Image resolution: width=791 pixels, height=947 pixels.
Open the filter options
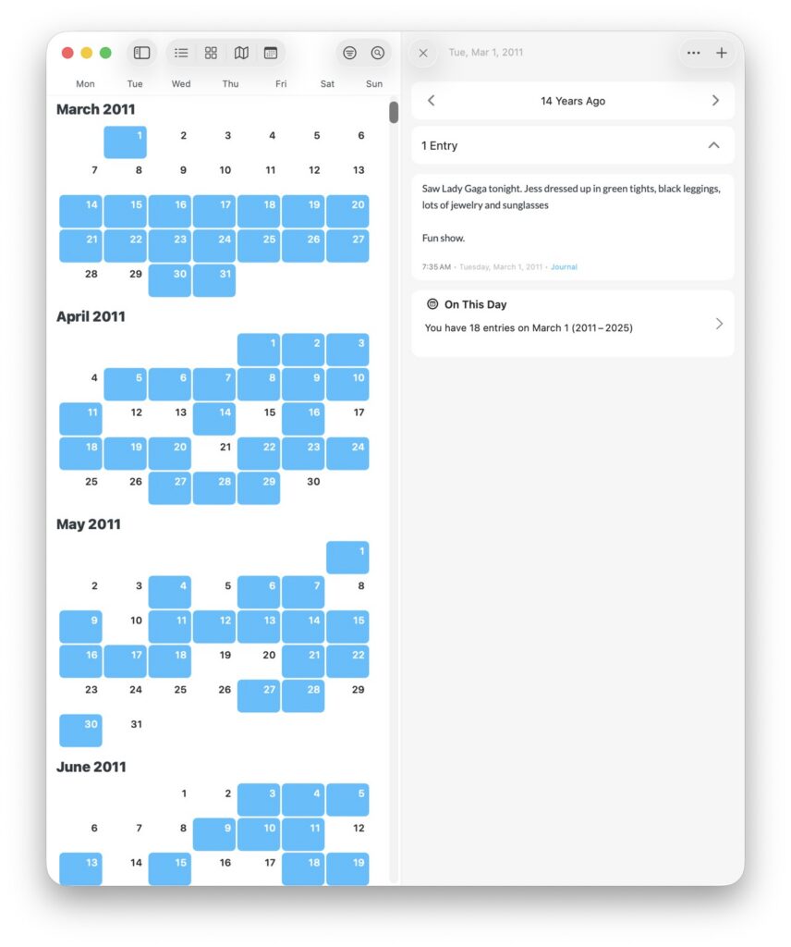click(349, 53)
